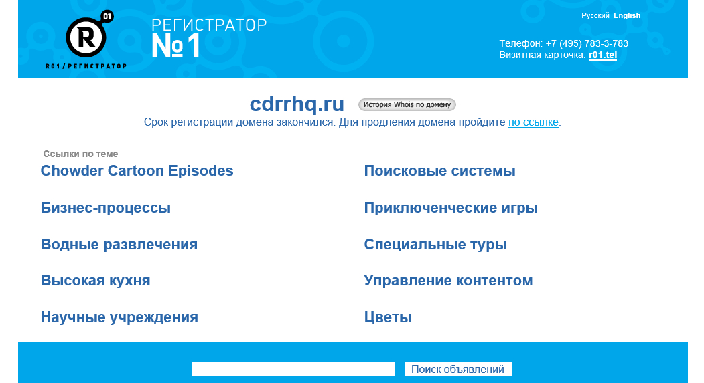The height and width of the screenshot is (383, 704).
Task: Switch language to English
Action: [x=627, y=15]
